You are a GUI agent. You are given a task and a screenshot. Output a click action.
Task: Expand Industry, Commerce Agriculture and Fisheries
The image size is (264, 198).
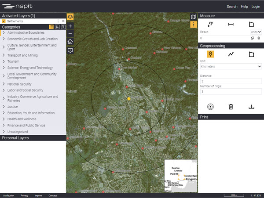[x=4, y=98]
